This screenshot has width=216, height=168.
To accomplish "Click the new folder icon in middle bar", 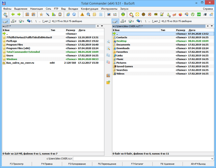I will 108,82.
